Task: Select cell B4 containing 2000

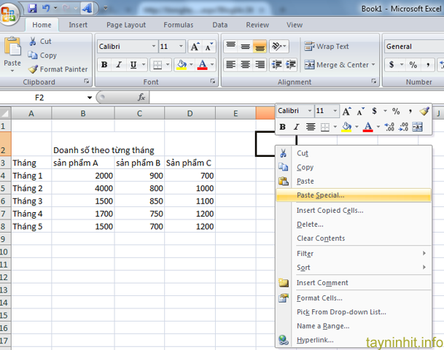Action: pos(82,176)
